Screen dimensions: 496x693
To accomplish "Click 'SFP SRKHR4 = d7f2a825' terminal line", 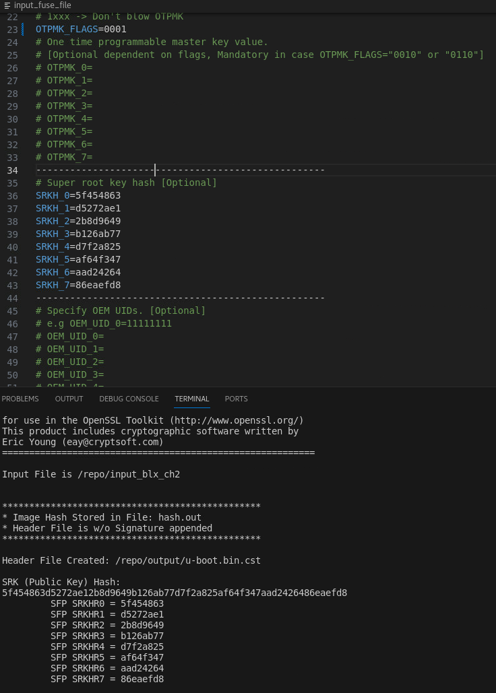I will click(107, 647).
